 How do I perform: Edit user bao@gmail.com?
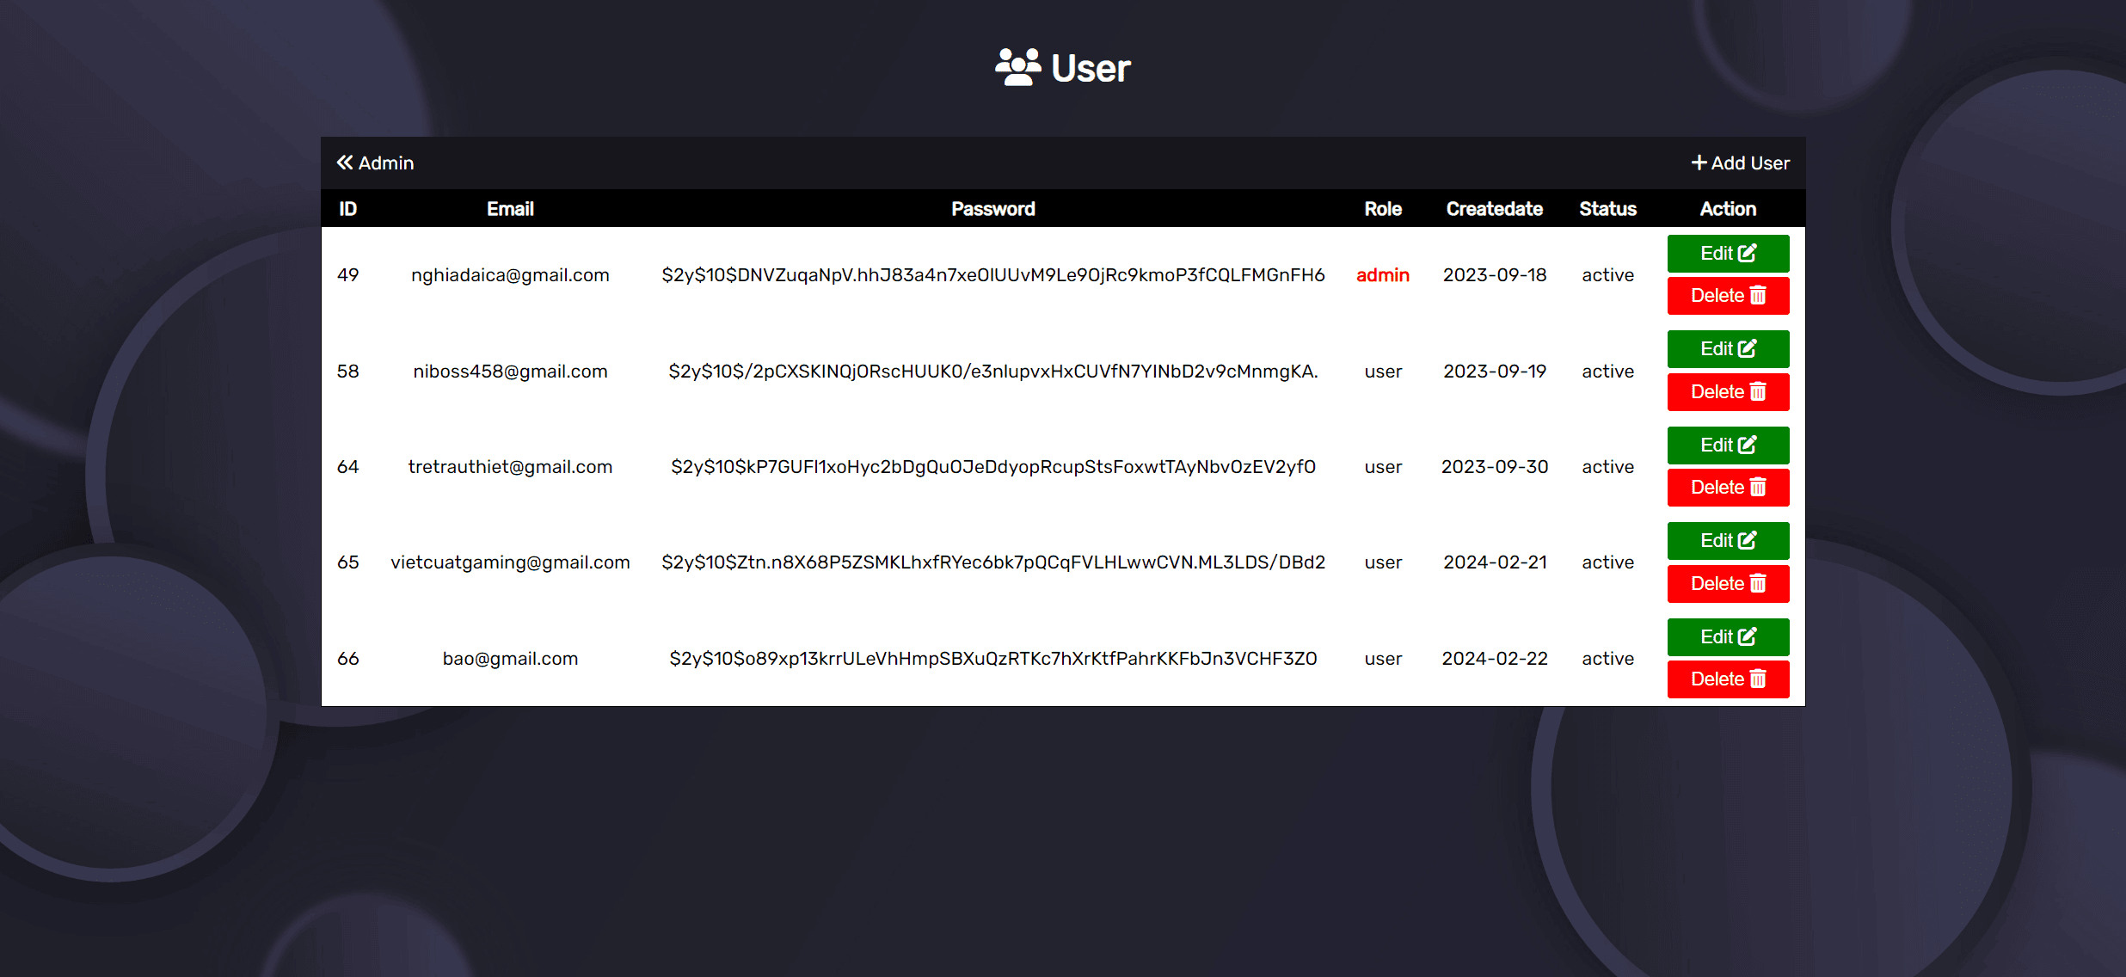pyautogui.click(x=1728, y=637)
